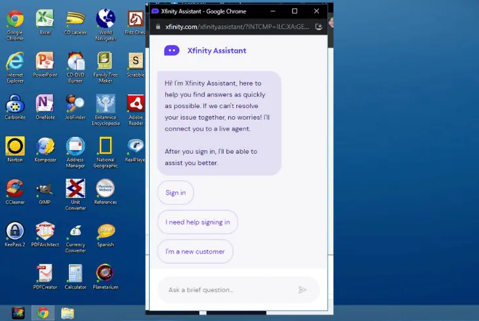Click the Windows Start button on taskbar
Image resolution: width=479 pixels, height=321 pixels.
click(x=18, y=313)
